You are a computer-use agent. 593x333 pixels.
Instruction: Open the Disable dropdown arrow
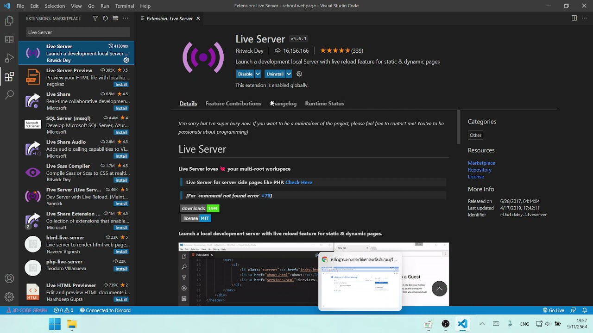tap(258, 74)
